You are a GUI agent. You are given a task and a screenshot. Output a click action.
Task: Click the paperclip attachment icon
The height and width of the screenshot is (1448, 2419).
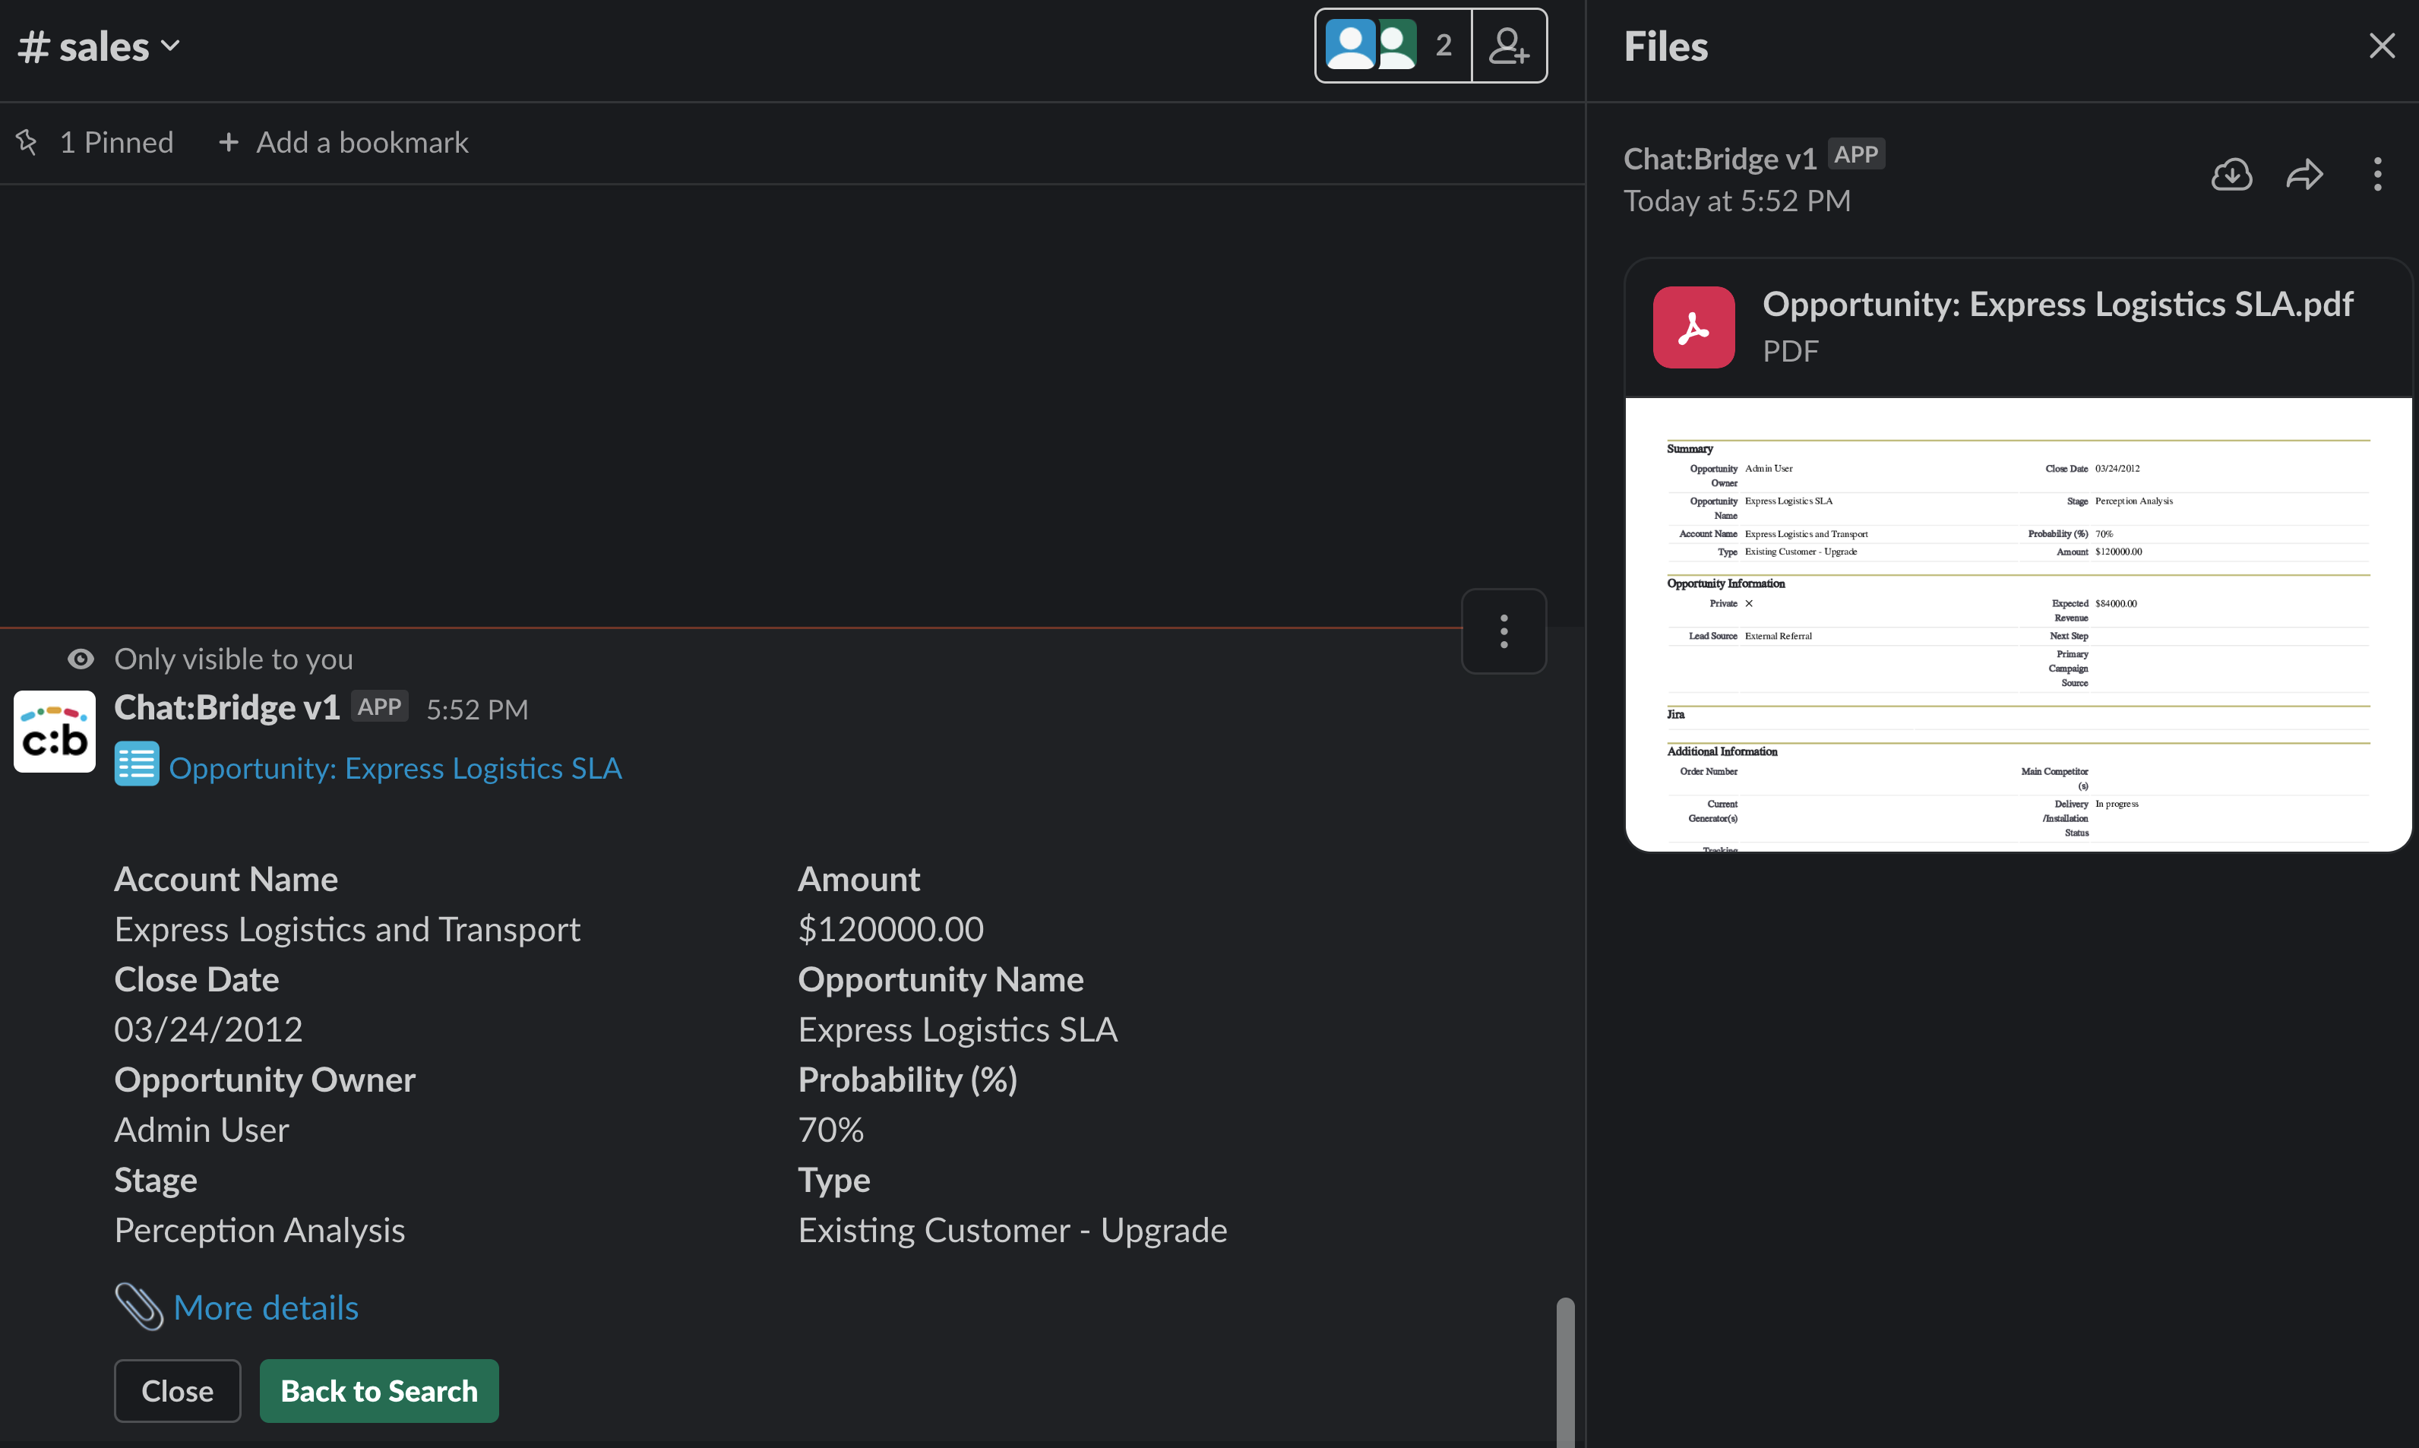138,1307
